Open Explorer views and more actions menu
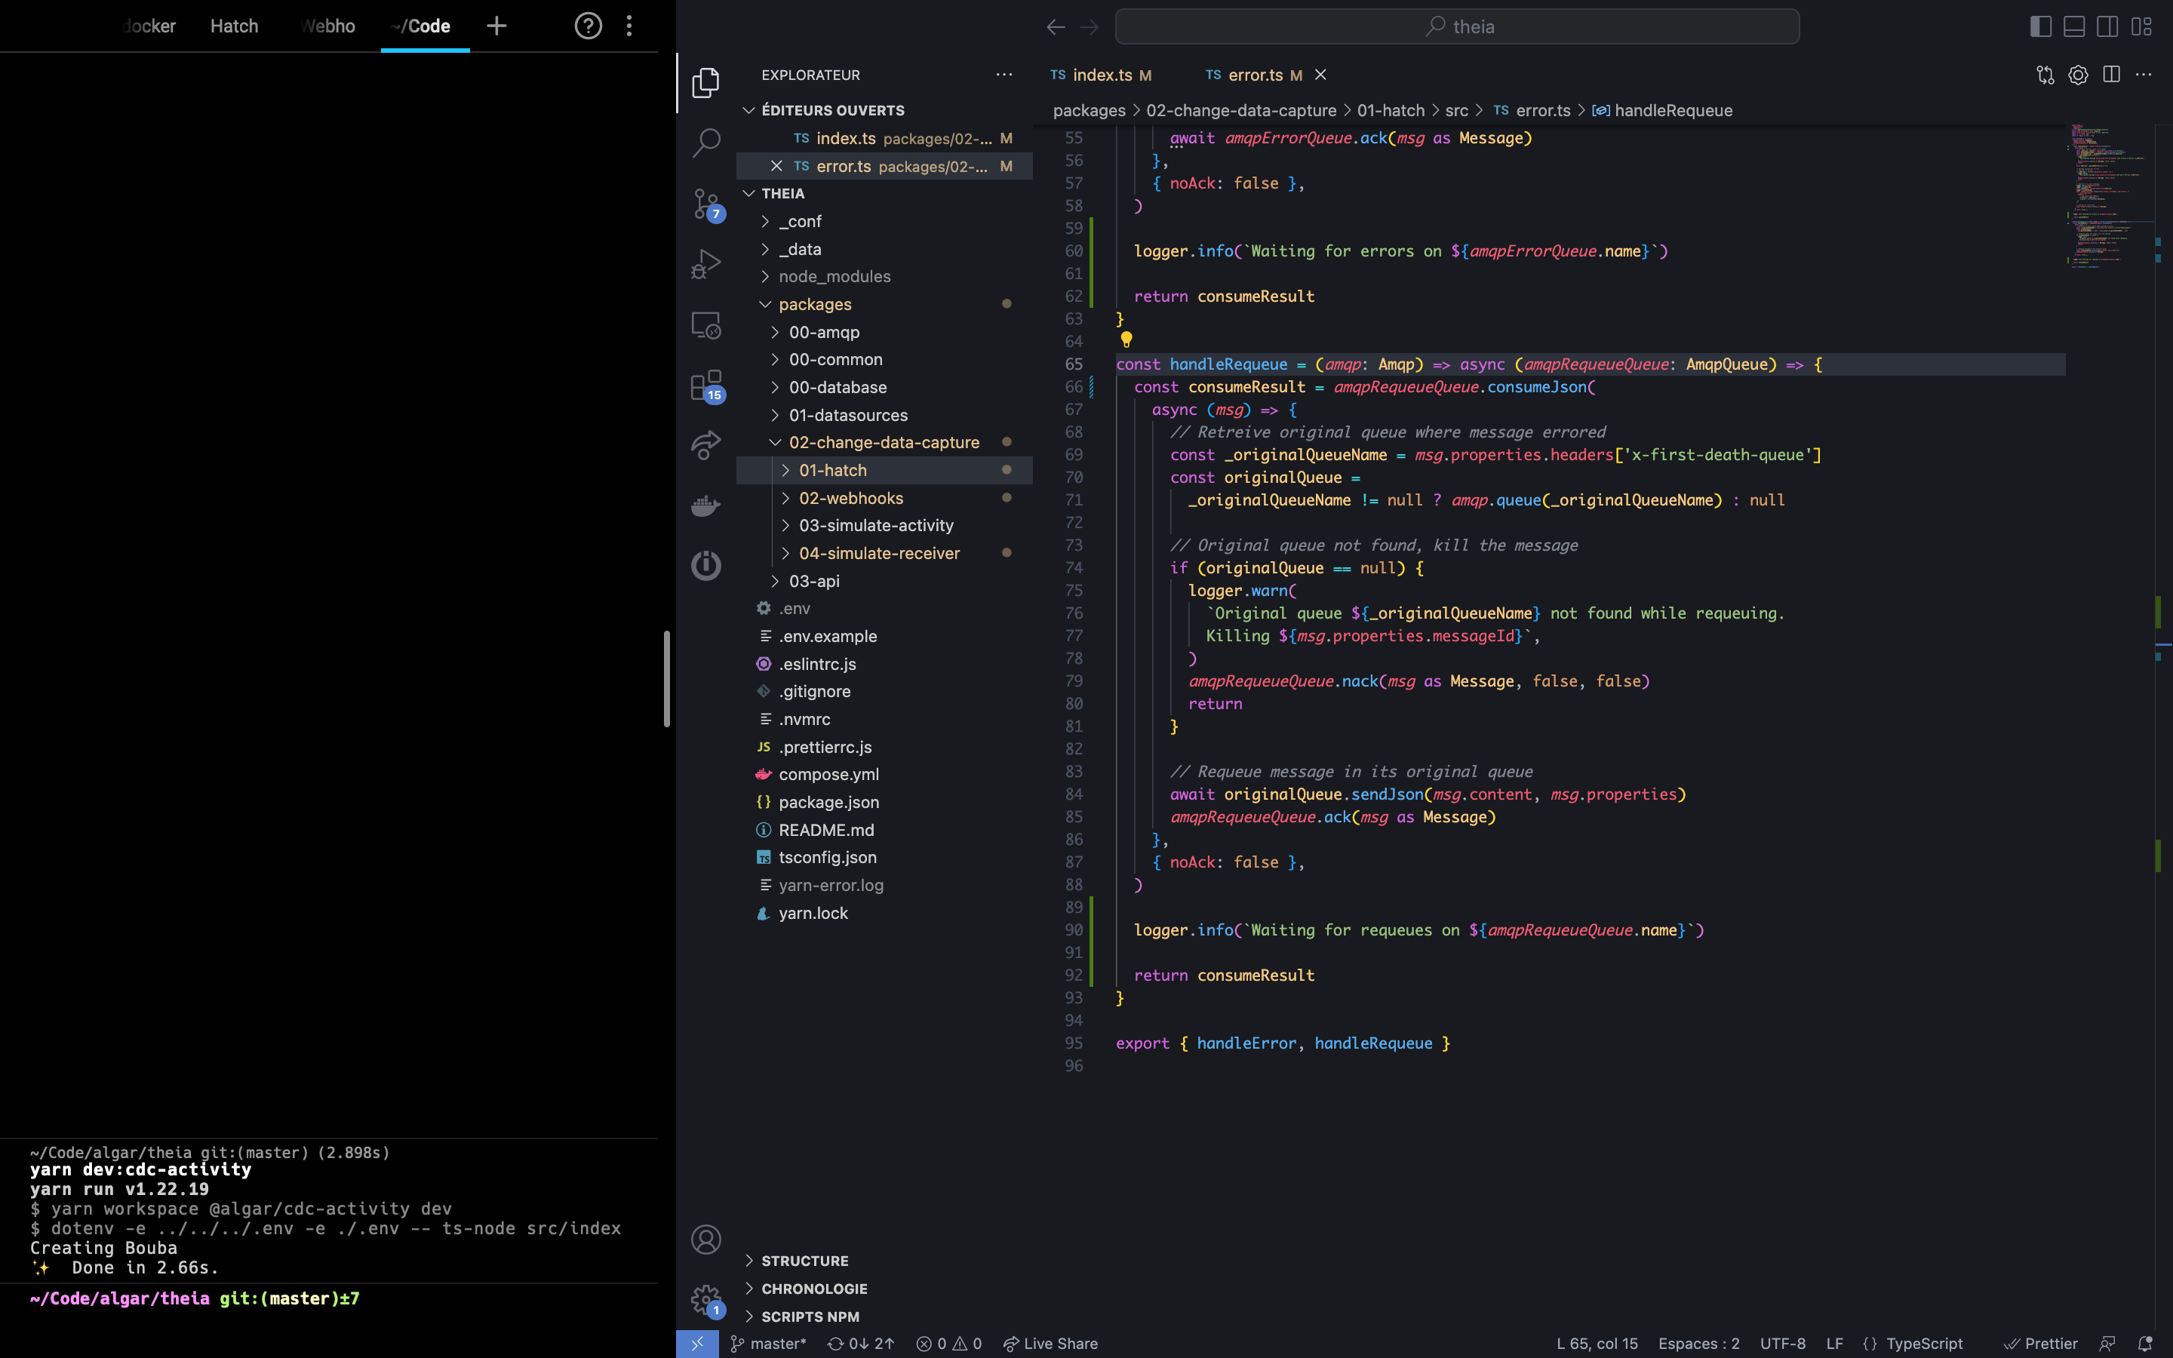The image size is (2173, 1358). click(x=1004, y=75)
